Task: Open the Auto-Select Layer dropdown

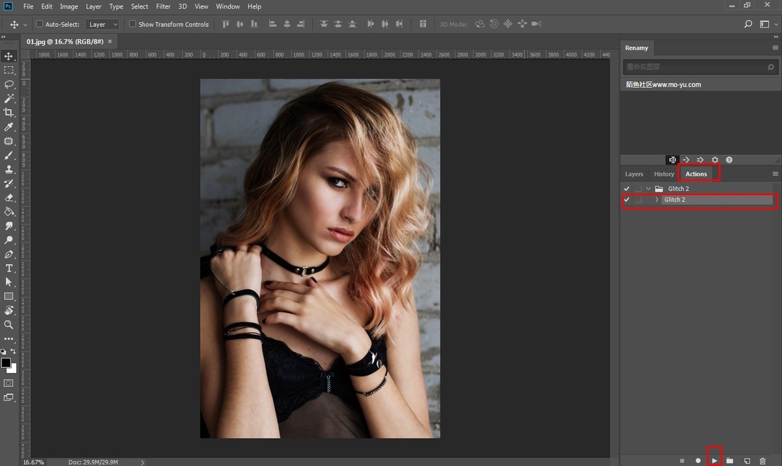Action: [x=103, y=24]
